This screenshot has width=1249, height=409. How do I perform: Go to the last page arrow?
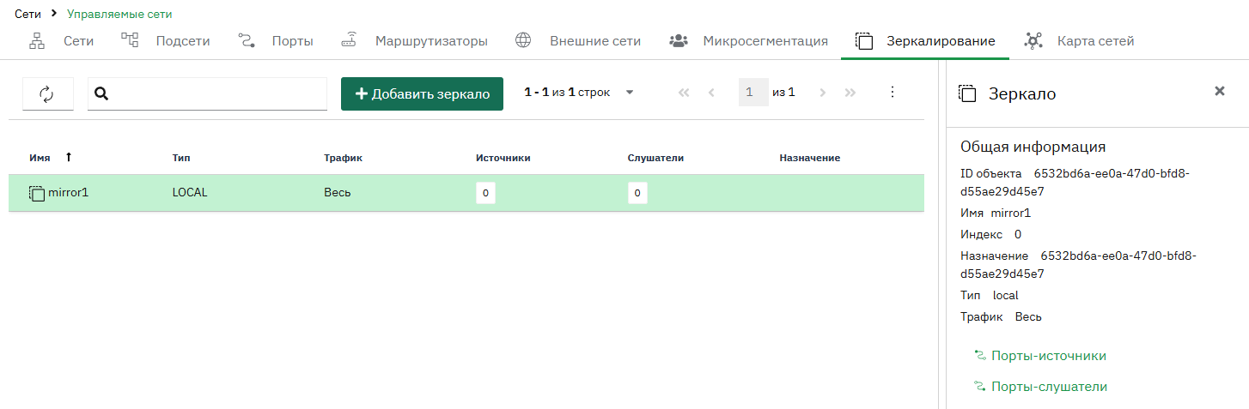[850, 93]
